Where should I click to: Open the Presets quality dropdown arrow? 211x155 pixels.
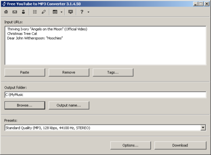pyautogui.click(x=203, y=128)
